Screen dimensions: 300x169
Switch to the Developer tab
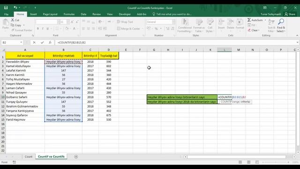[x=125, y=14]
